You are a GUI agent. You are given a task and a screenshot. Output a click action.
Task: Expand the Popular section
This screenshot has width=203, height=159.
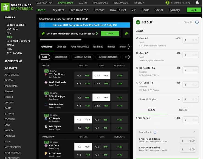click(x=10, y=17)
